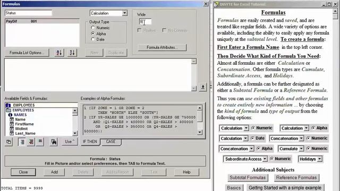Open tutorial Calculation dropdown beside Numeric

click(x=246, y=128)
